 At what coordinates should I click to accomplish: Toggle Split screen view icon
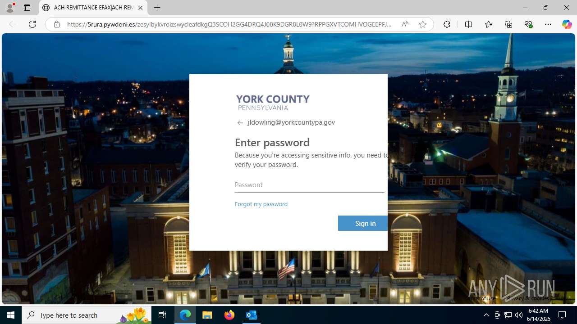tap(468, 24)
